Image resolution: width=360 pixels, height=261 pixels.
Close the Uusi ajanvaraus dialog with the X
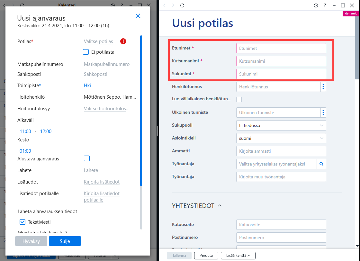pos(138,16)
